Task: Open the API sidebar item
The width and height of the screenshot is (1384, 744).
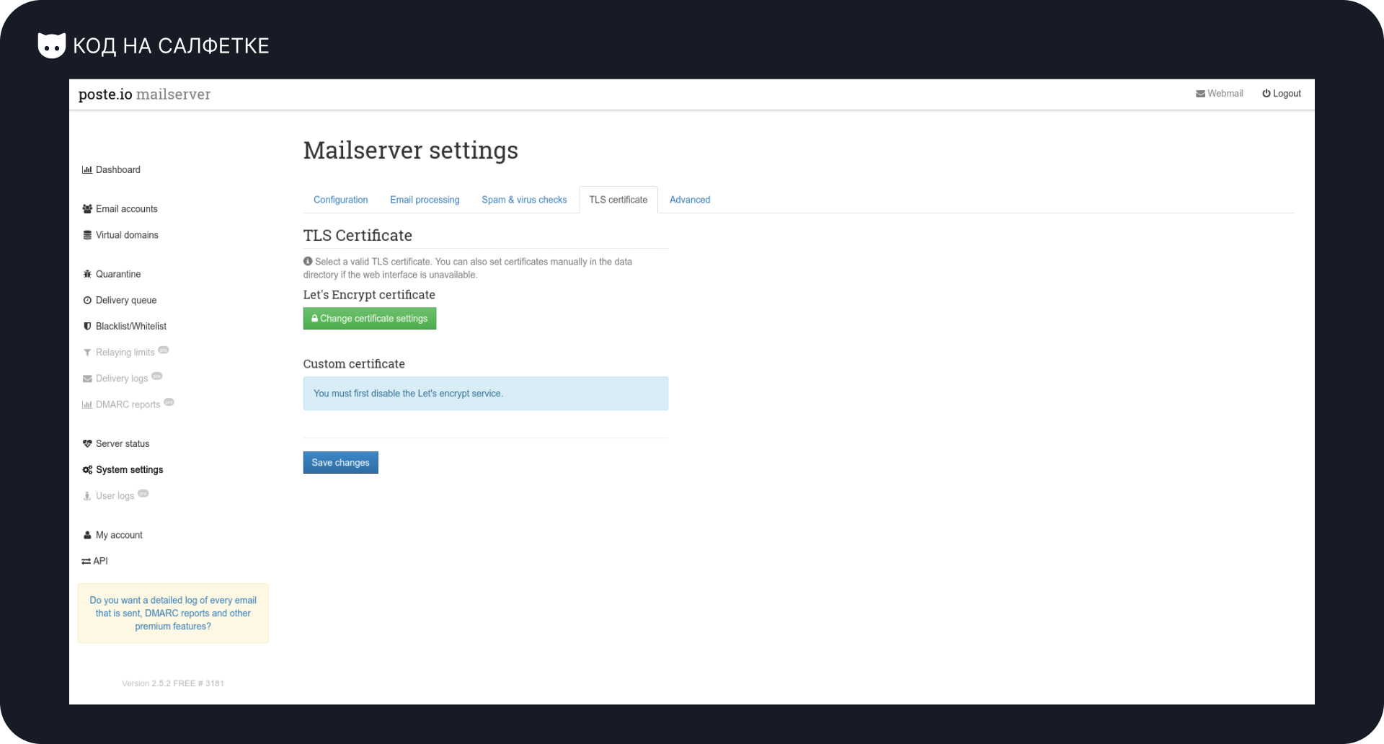Action: (94, 561)
